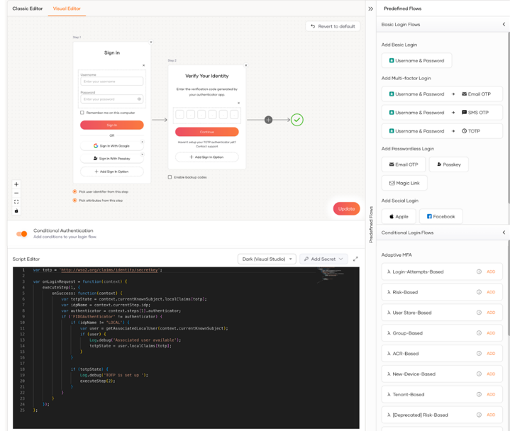510x431 pixels.
Task: Show info for Login-Attempts-Based template
Action: point(479,272)
